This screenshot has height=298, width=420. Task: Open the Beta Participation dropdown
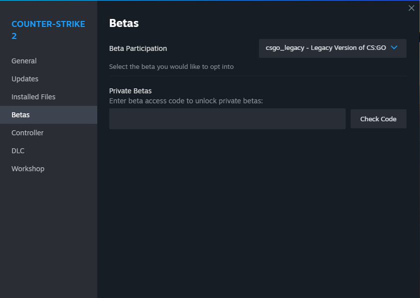coord(332,48)
